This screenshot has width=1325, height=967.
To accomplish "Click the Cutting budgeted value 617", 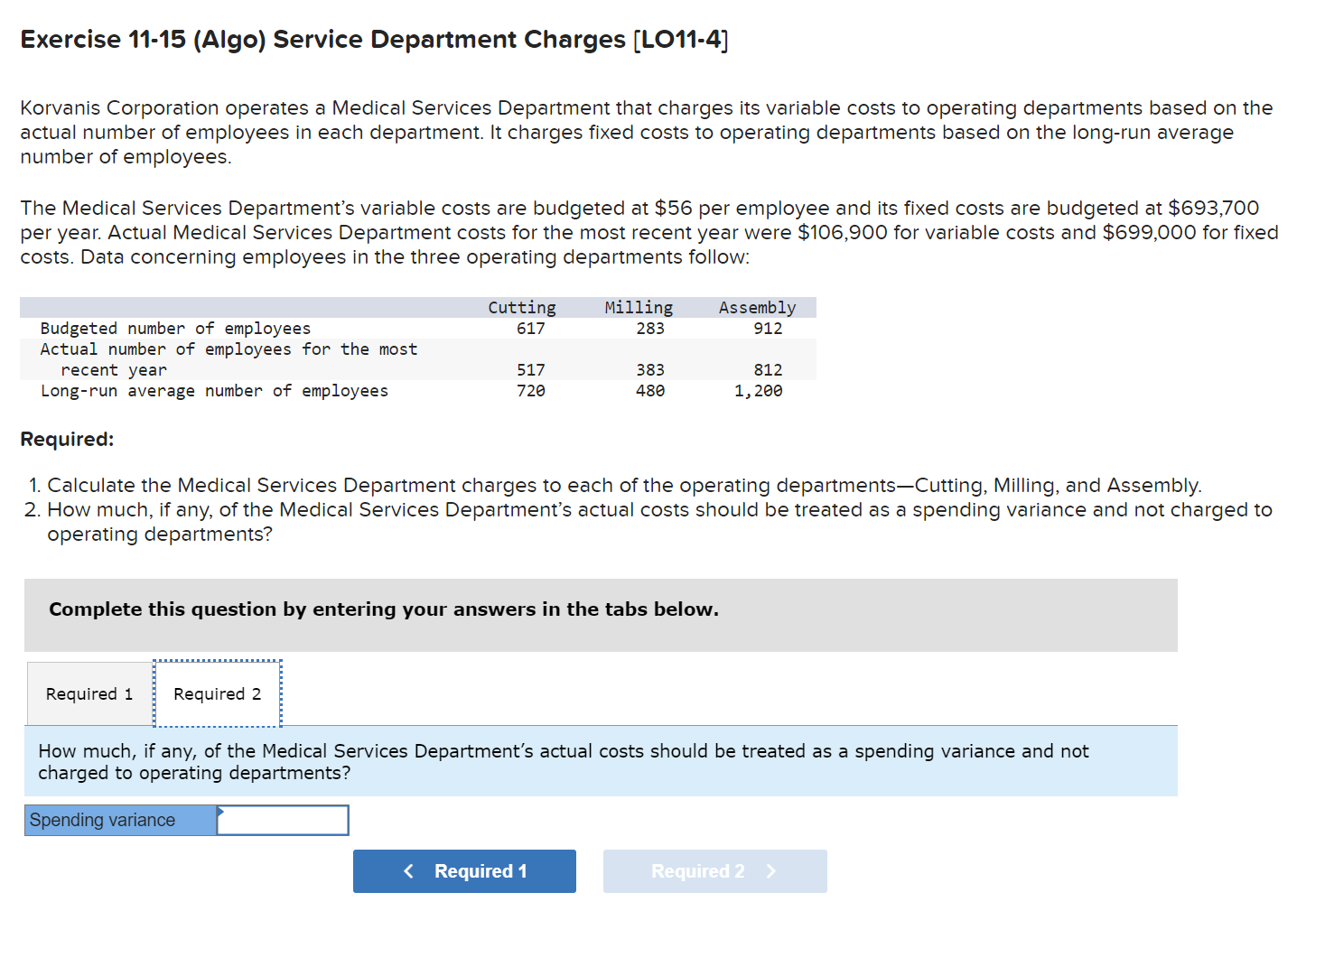I will click(531, 329).
